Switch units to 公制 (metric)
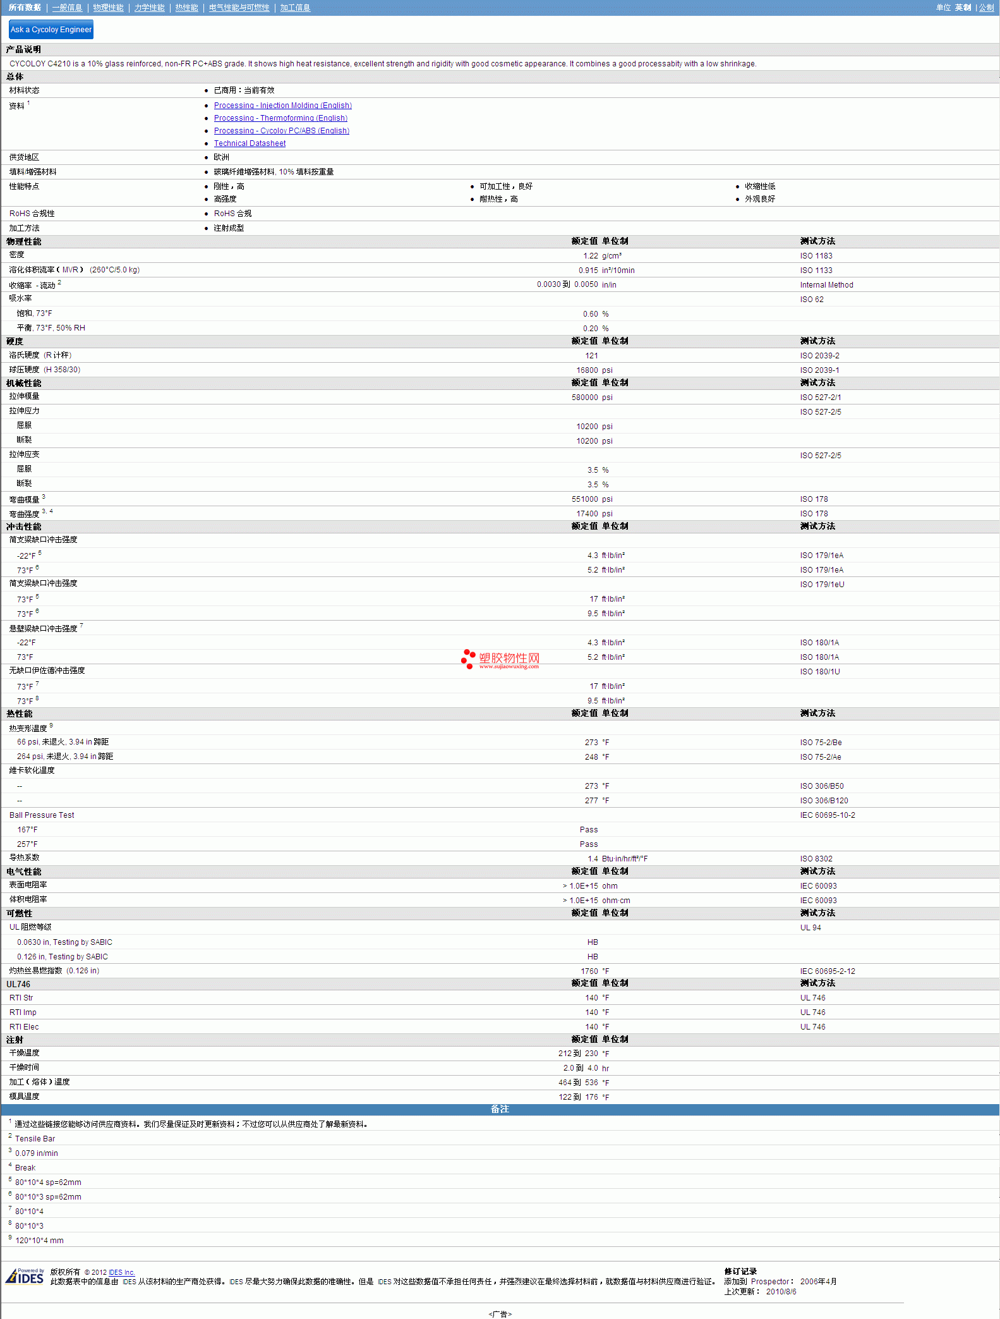 point(986,8)
